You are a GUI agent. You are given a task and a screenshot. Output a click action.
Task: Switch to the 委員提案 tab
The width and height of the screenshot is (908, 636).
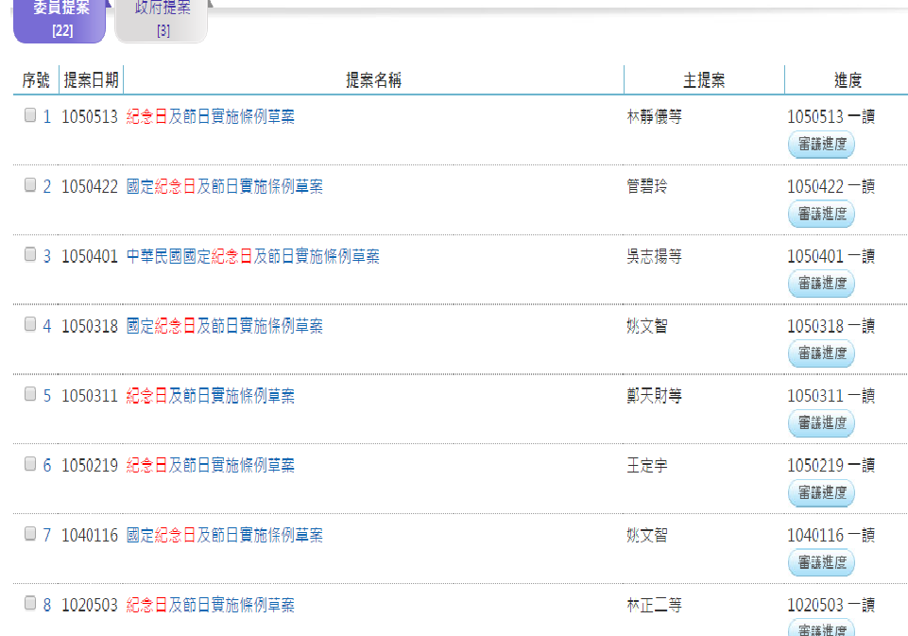click(60, 19)
